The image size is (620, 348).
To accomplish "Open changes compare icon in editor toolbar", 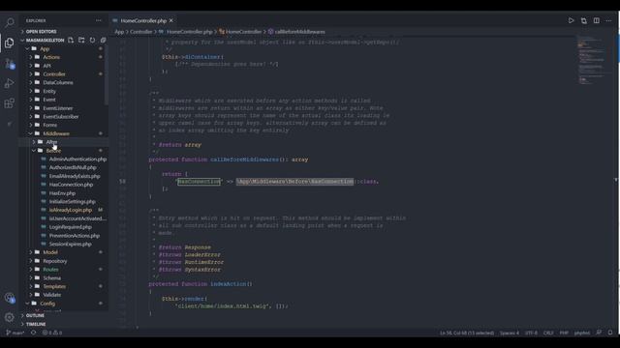I will [x=583, y=20].
